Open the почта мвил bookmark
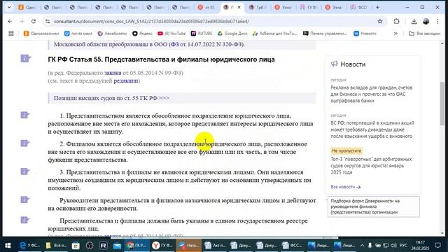Image resolution: width=448 pixels, height=252 pixels. 78,34
